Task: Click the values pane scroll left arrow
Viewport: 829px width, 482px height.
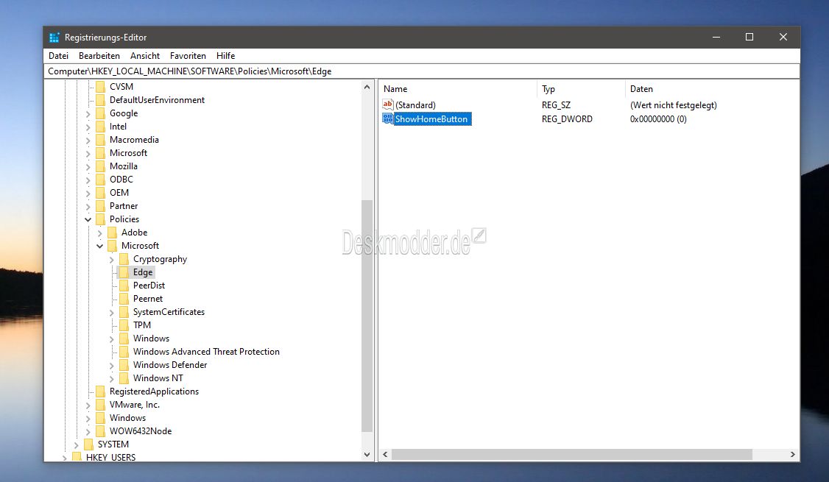Action: pos(386,455)
